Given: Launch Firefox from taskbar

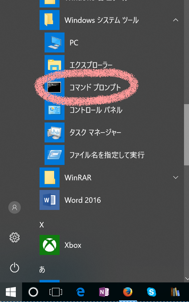Looking at the screenshot, I should click(x=128, y=292).
